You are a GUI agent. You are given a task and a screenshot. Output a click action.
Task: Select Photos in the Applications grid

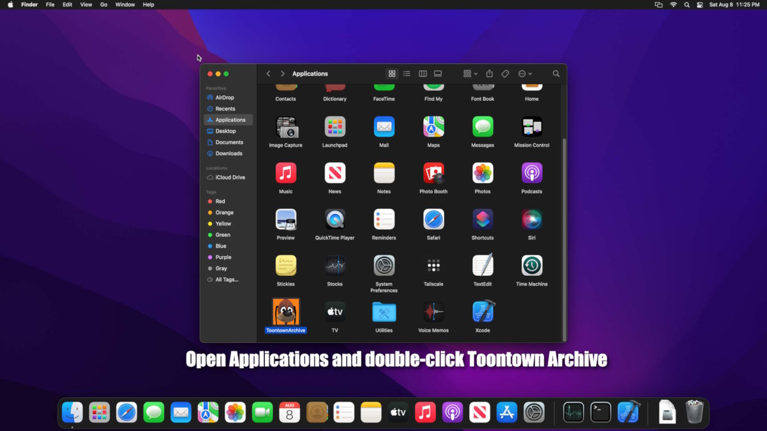483,173
